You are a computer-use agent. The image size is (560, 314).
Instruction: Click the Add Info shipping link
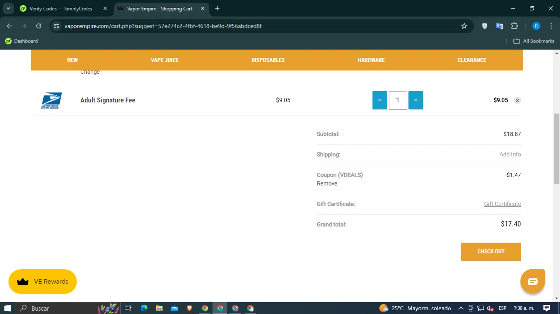click(x=510, y=154)
